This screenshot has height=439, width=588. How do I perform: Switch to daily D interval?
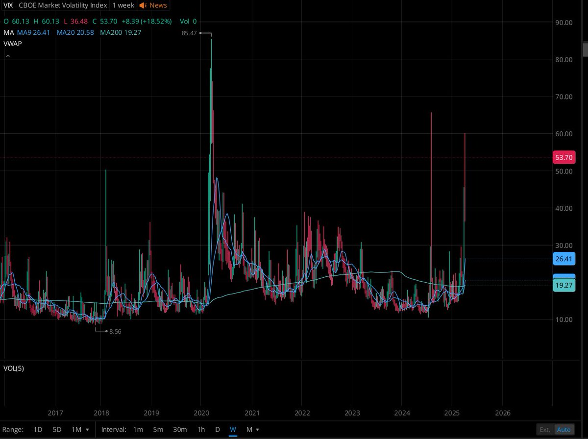[x=218, y=430]
